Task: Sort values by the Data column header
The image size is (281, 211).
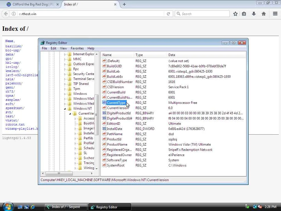Action: tap(206, 55)
